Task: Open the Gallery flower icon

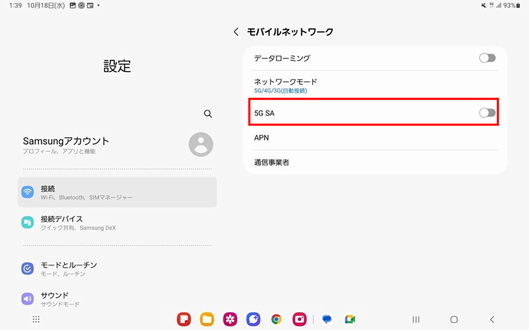Action: tap(230, 319)
